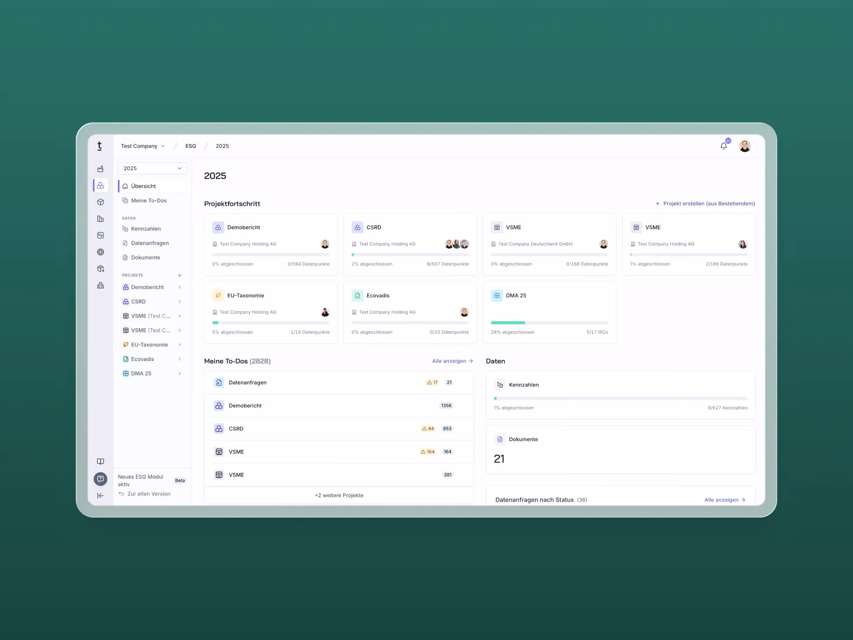Click Alle anzeigen next to Meine To-Dos
The height and width of the screenshot is (640, 853).
[x=453, y=361]
